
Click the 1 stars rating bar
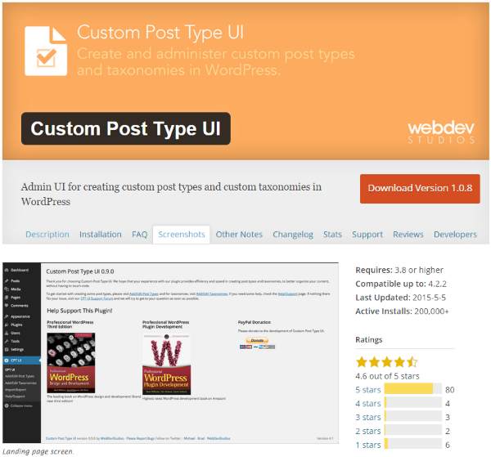[x=413, y=444]
